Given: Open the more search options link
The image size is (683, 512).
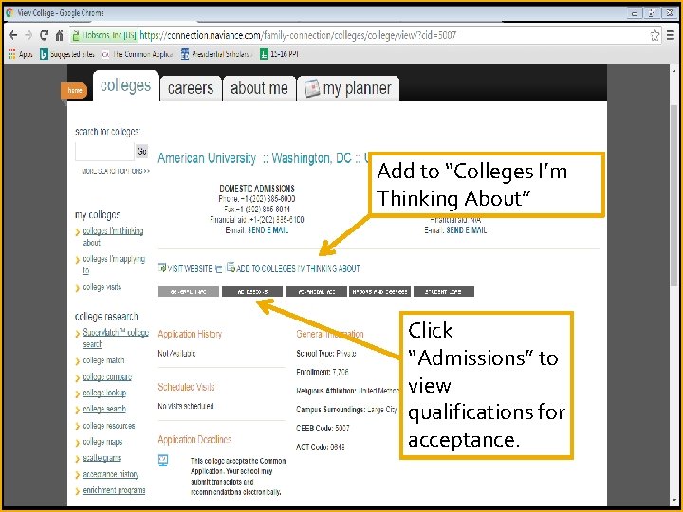Looking at the screenshot, I should [116, 171].
